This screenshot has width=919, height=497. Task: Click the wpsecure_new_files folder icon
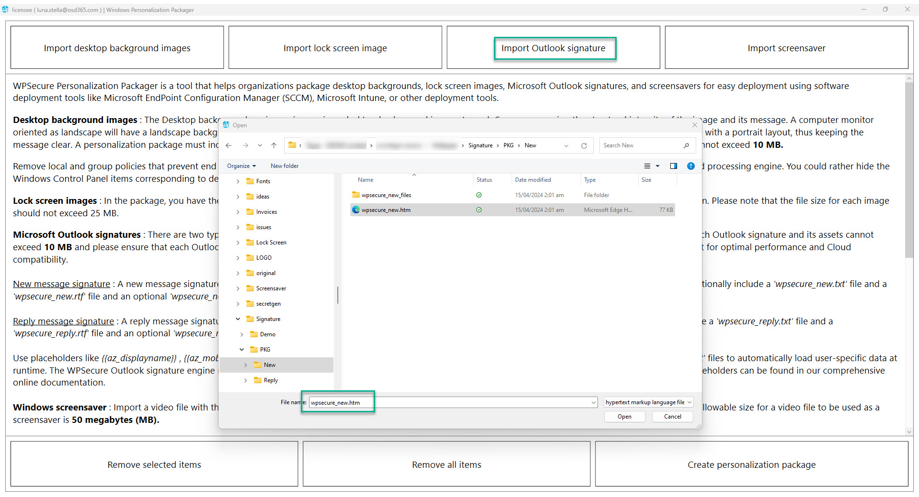pyautogui.click(x=356, y=195)
